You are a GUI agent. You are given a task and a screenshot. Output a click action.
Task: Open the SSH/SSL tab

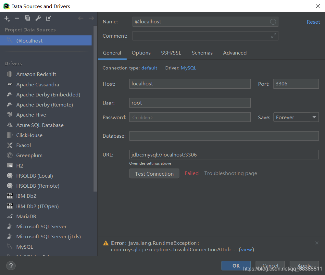(171, 53)
